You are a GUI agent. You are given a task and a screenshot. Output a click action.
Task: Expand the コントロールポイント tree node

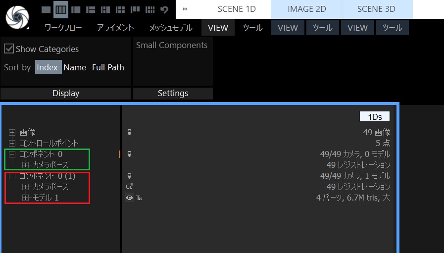(x=12, y=143)
